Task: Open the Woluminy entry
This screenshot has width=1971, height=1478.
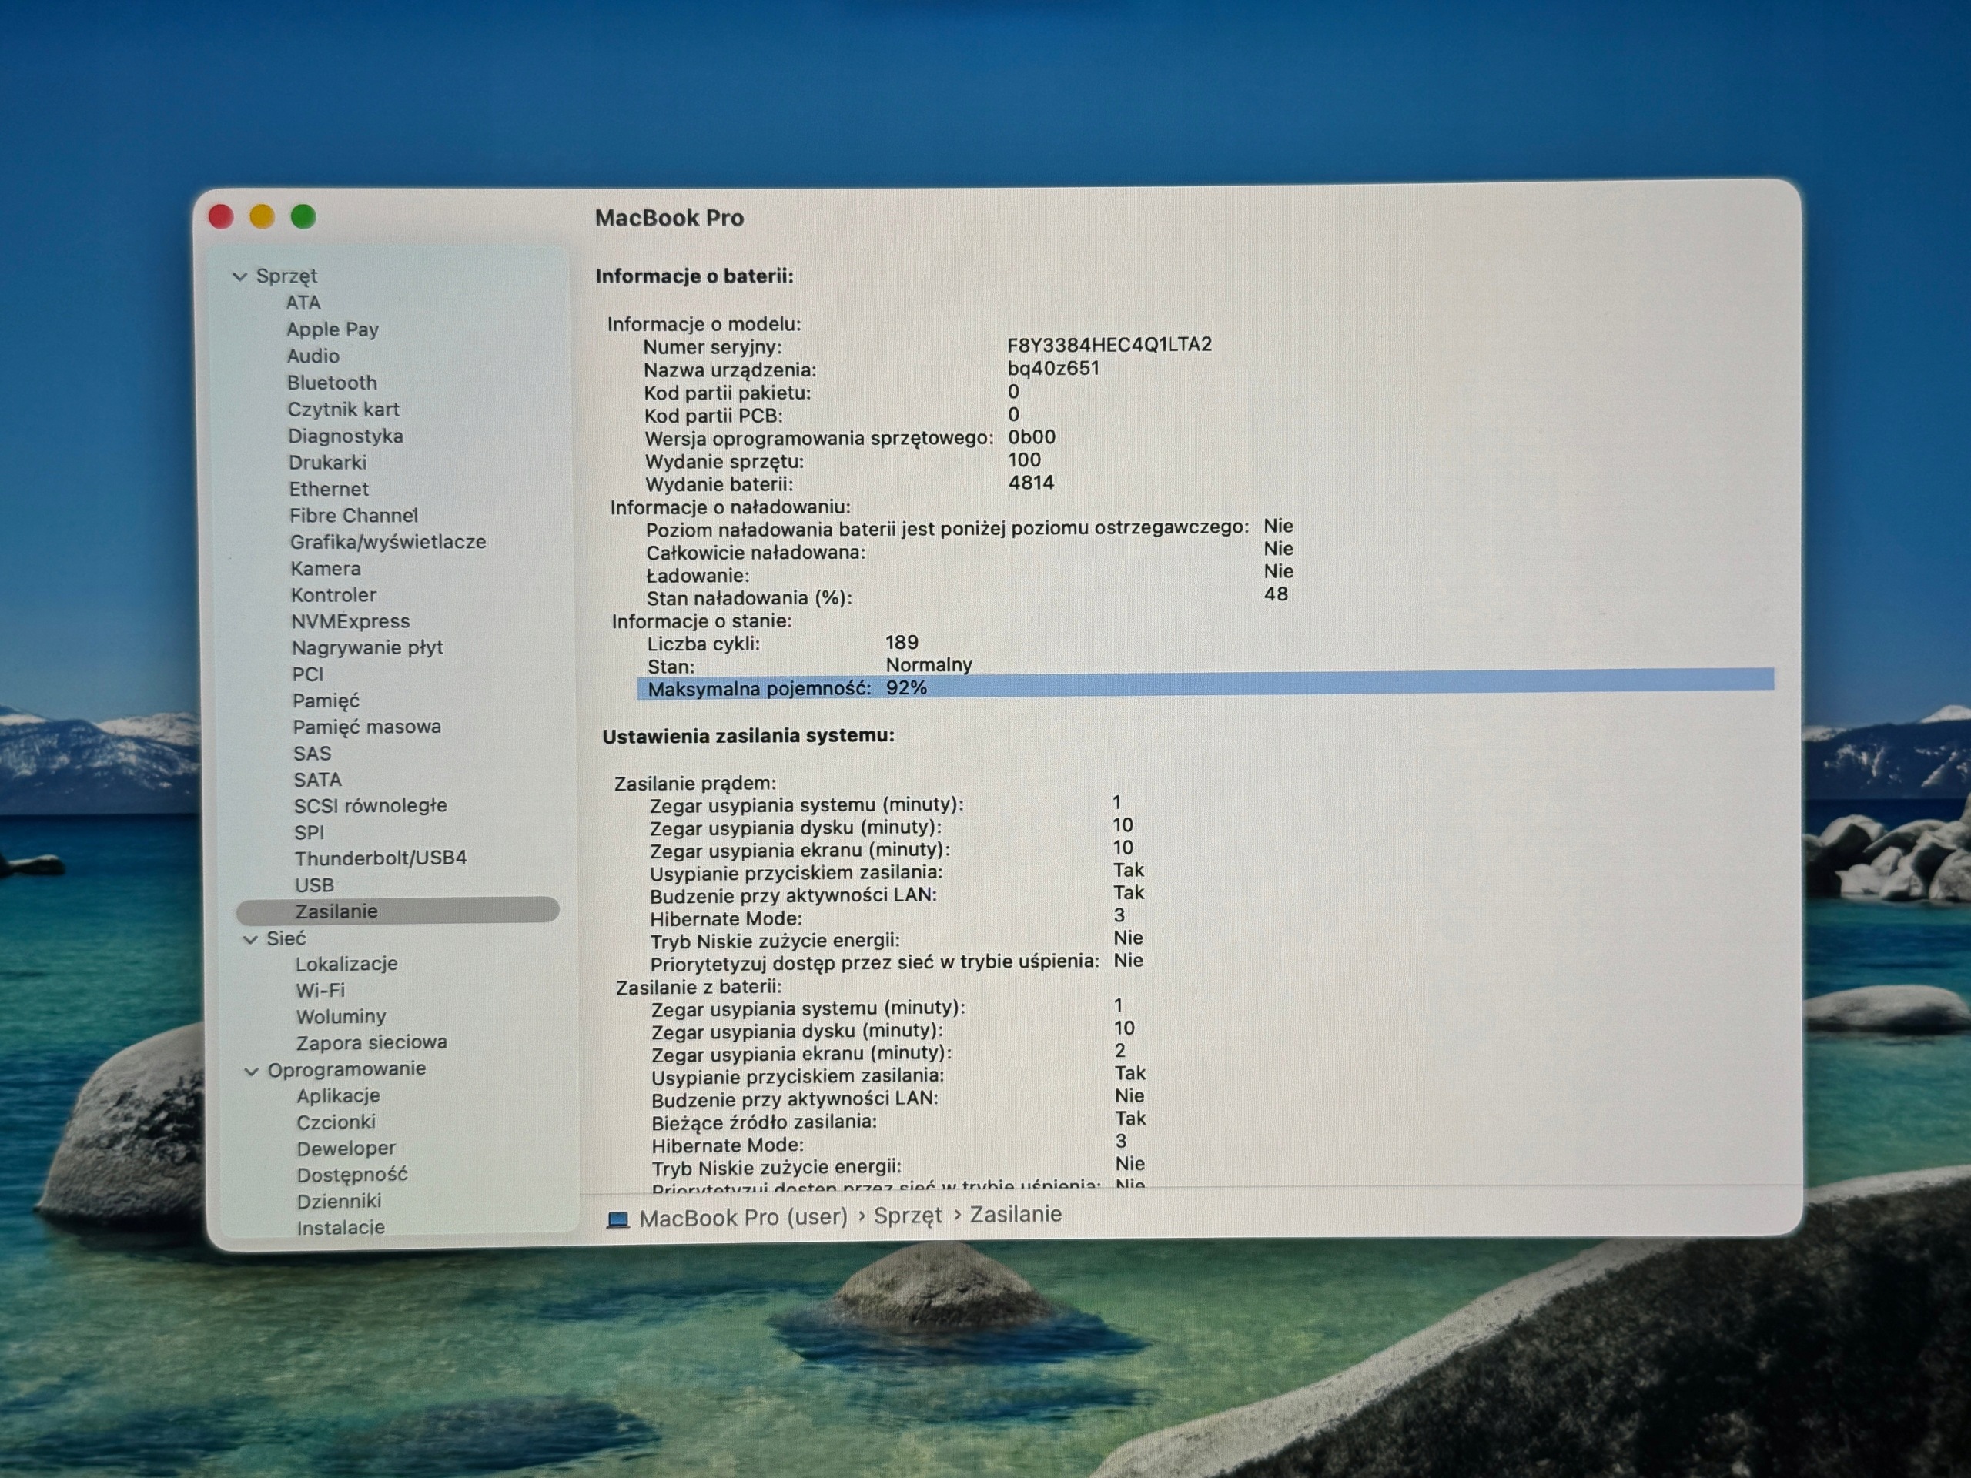Action: pyautogui.click(x=340, y=1018)
